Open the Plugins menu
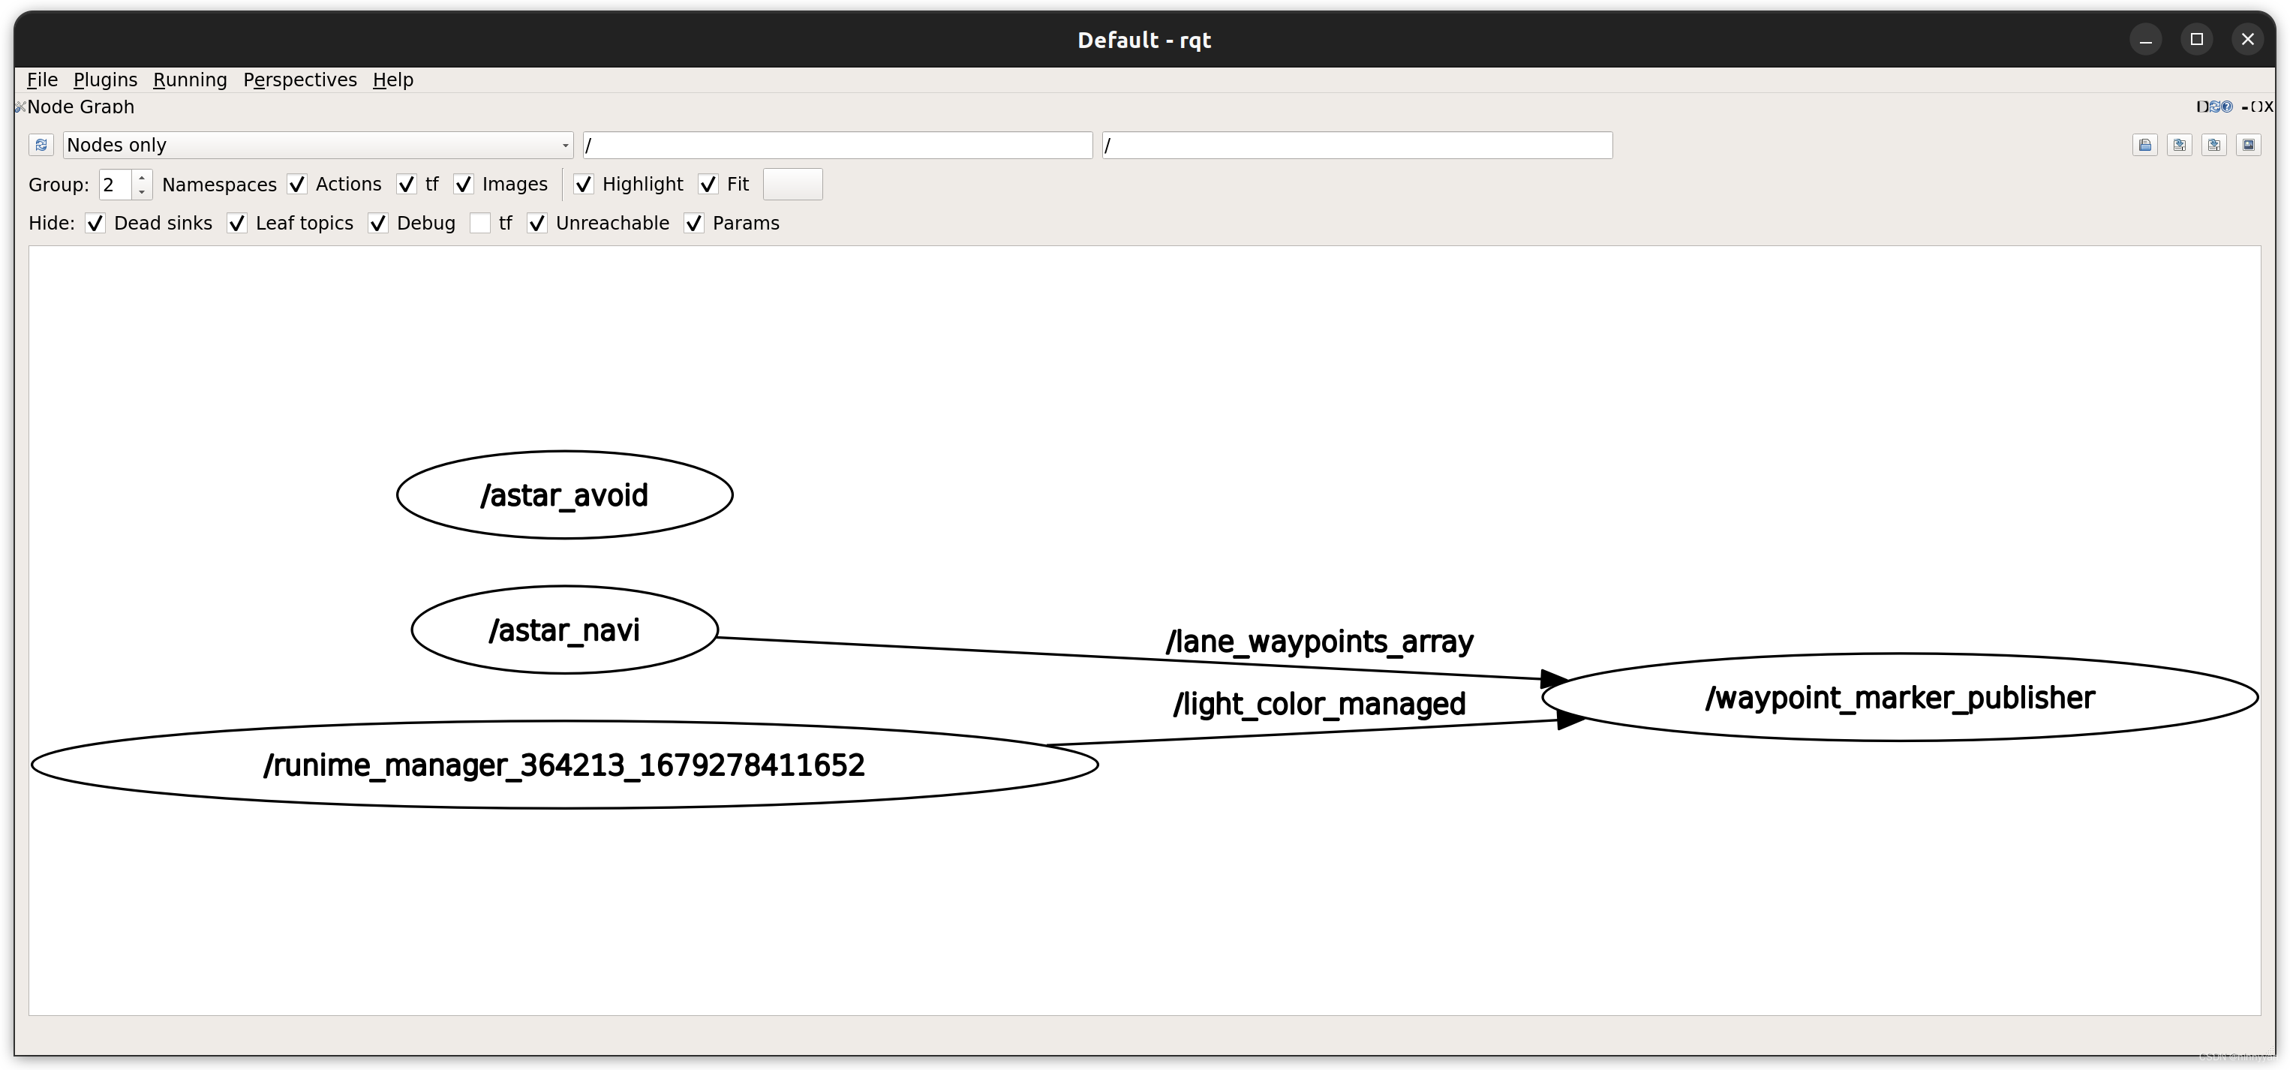Screen dimensions: 2290x1070 coord(105,80)
